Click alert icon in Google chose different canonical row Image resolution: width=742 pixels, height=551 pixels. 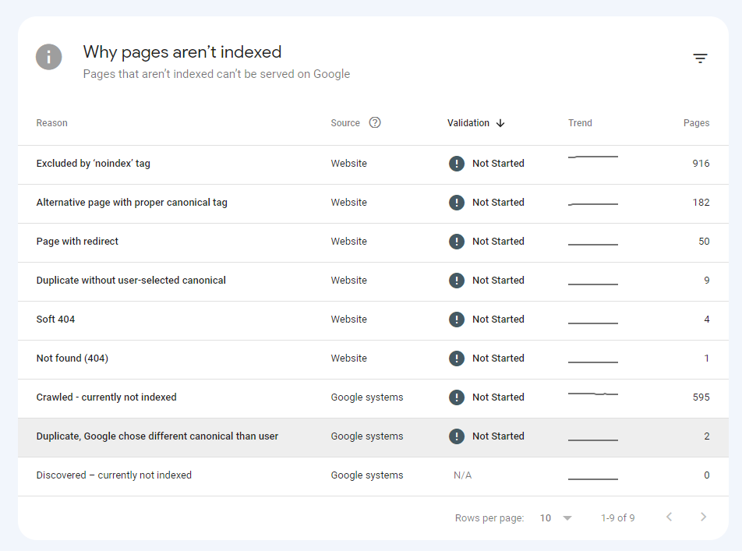coord(456,436)
